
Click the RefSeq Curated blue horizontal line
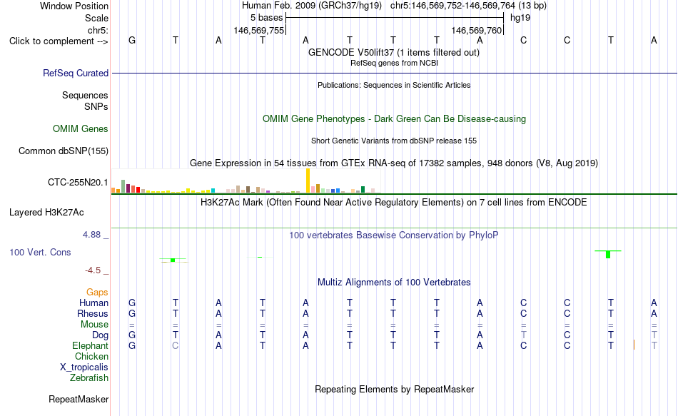(394, 73)
